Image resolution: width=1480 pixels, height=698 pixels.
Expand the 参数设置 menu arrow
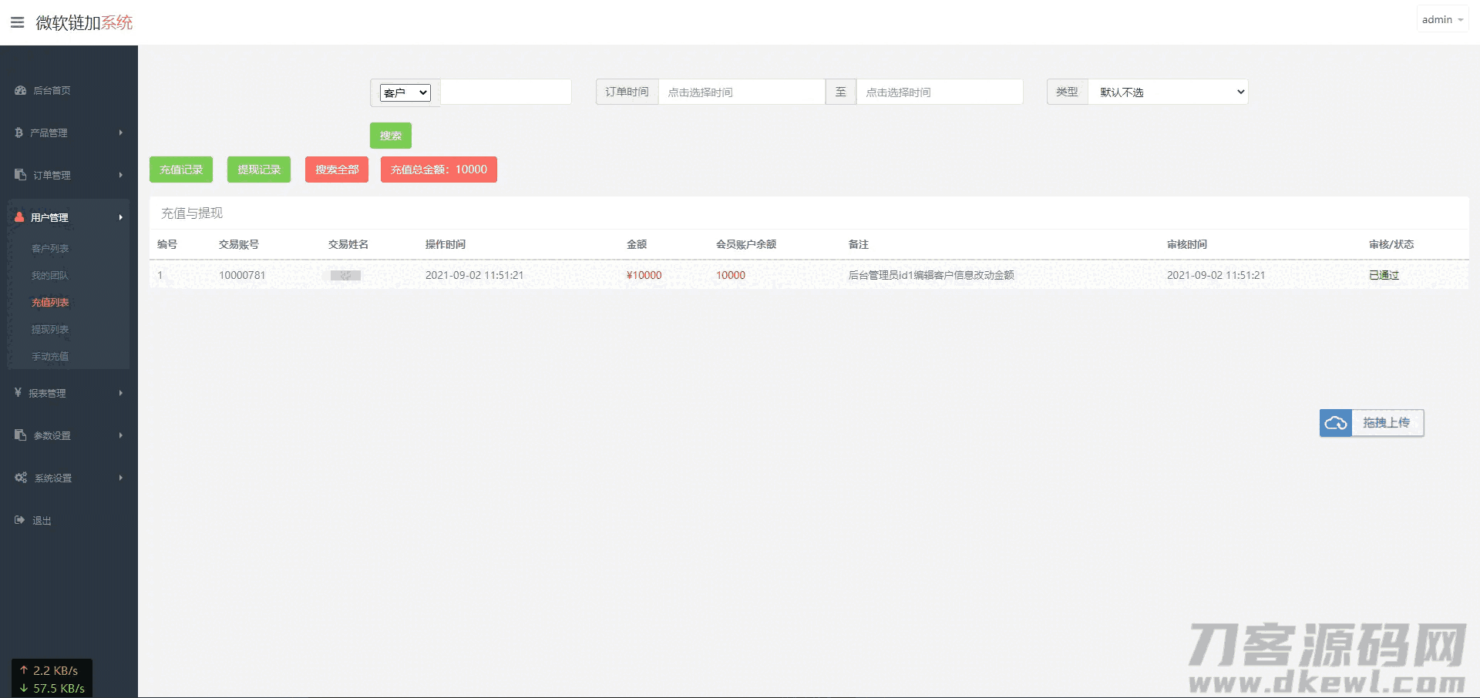pyautogui.click(x=120, y=435)
